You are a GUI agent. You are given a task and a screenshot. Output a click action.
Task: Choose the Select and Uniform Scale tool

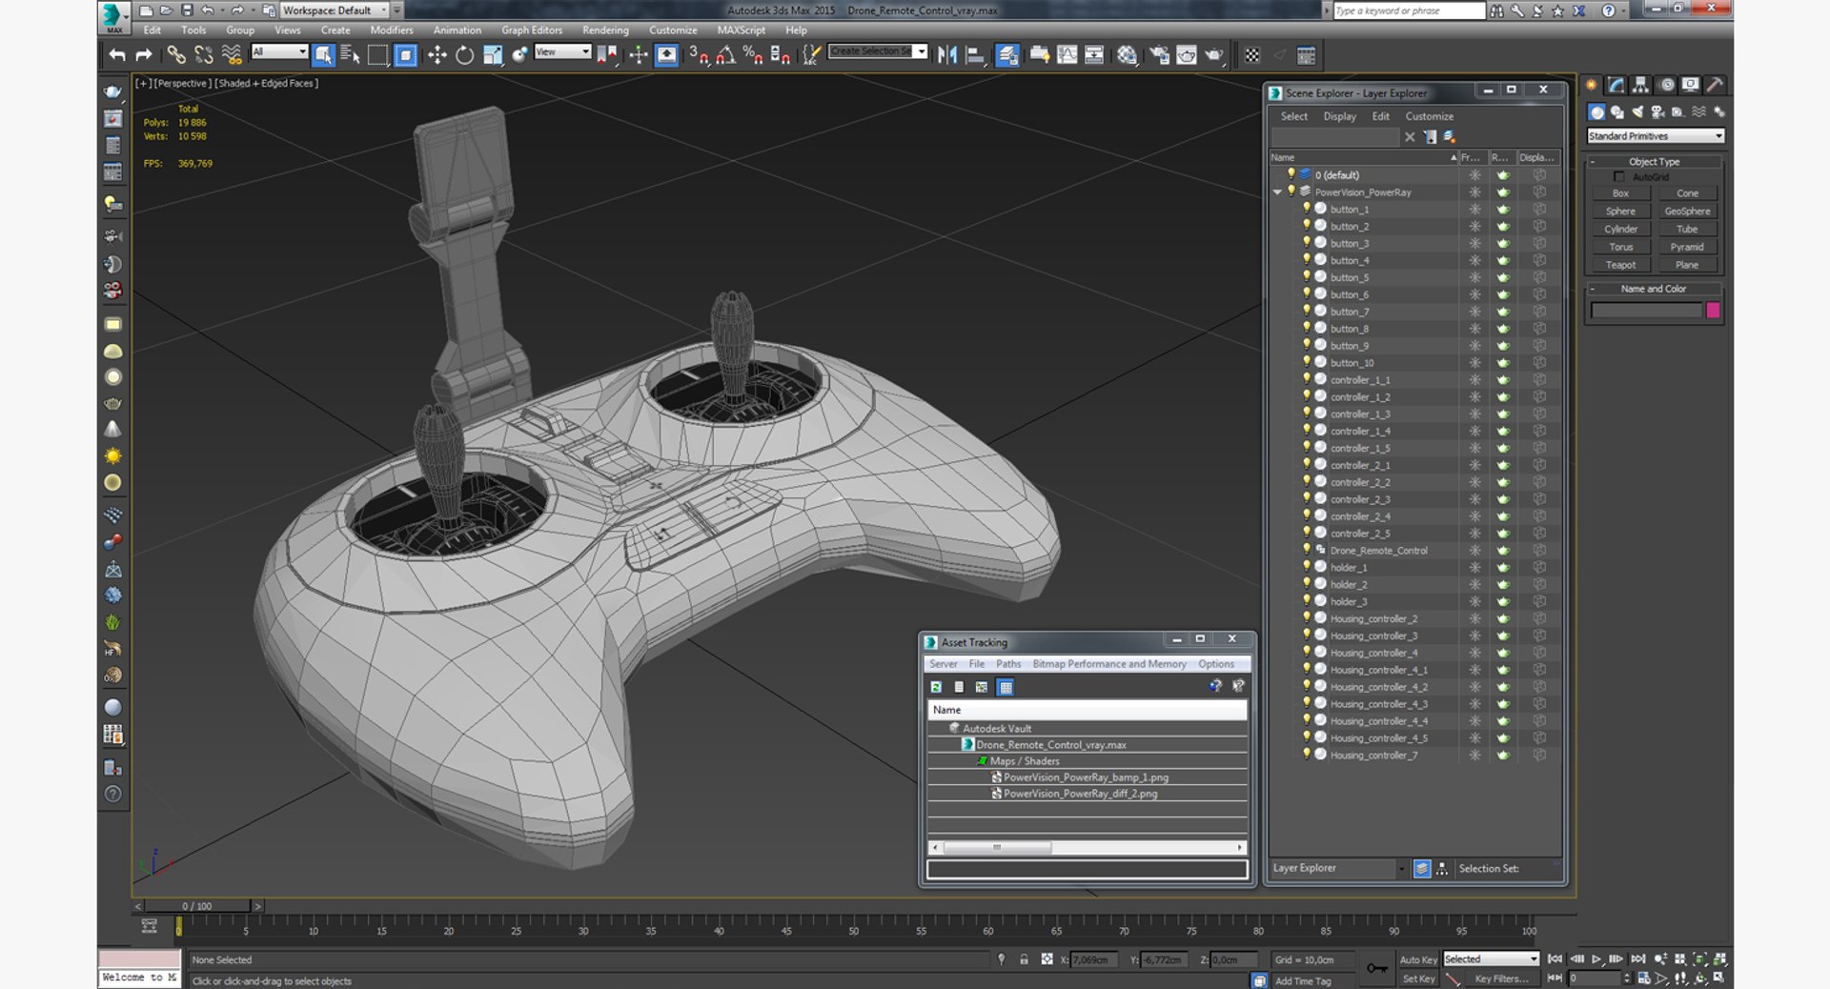pyautogui.click(x=492, y=54)
